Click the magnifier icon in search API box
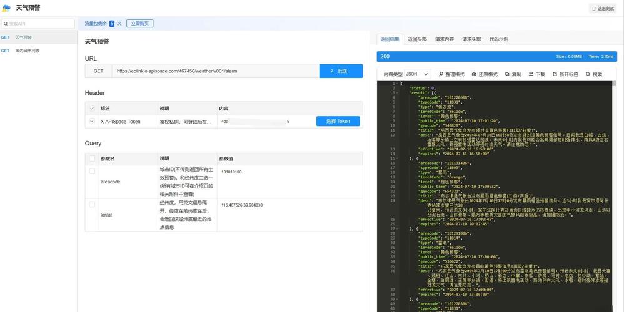This screenshot has height=312, width=624. (6, 24)
